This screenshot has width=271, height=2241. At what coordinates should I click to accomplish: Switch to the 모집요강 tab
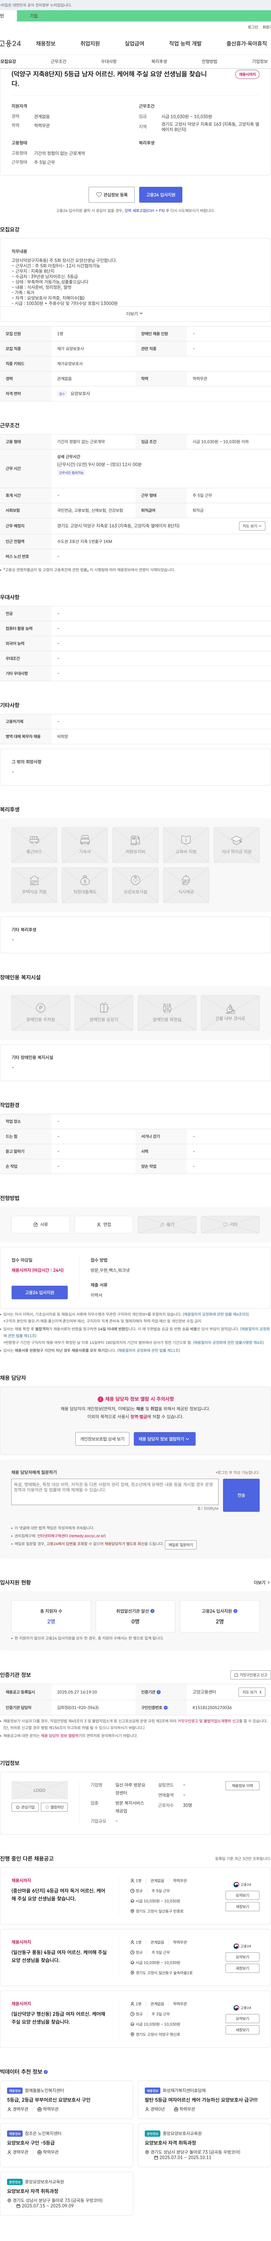pyautogui.click(x=8, y=62)
